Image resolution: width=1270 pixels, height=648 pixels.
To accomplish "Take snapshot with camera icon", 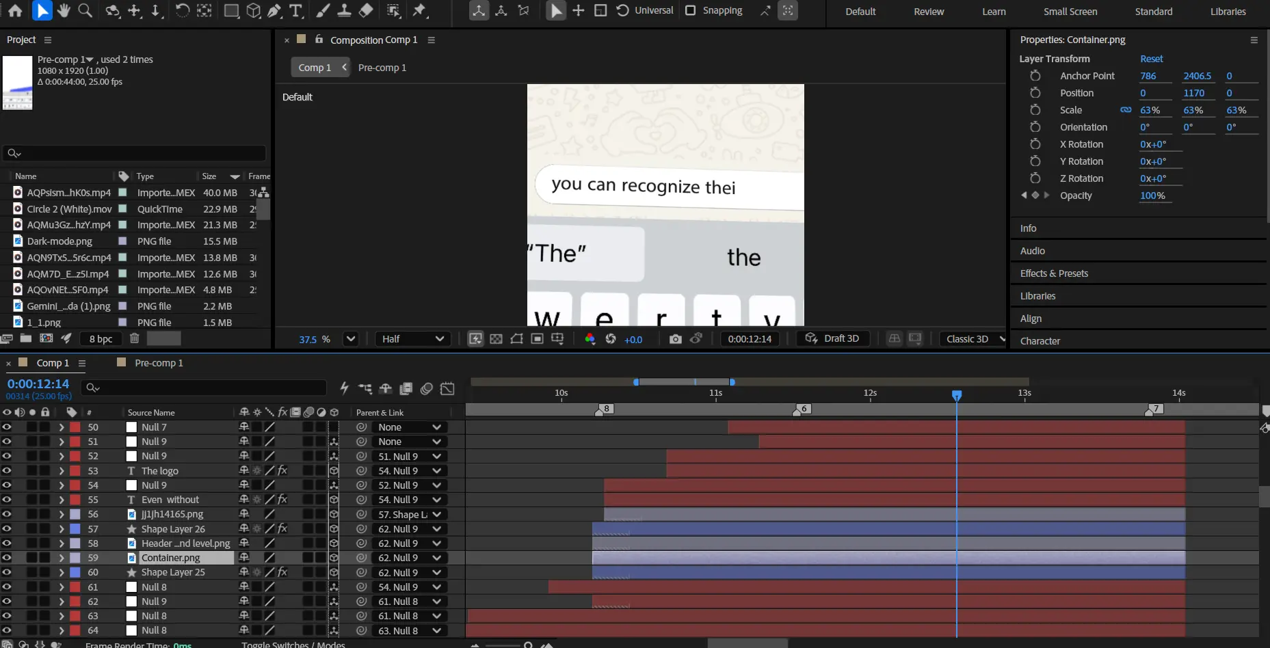I will coord(675,339).
